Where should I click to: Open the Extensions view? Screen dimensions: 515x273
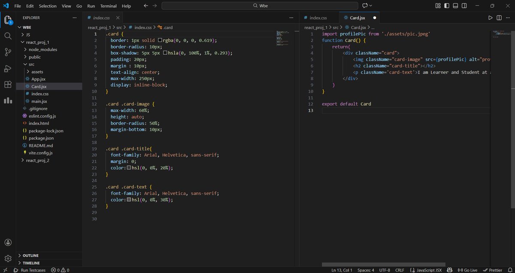[x=8, y=84]
